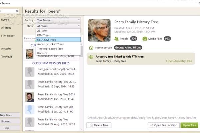
Task: Choose GEDCOM Trees from the list
Action: coord(58,40)
